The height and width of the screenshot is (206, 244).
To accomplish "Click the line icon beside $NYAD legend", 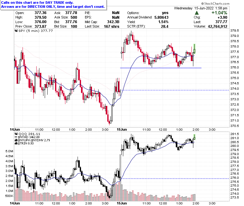I will pos(16,137).
